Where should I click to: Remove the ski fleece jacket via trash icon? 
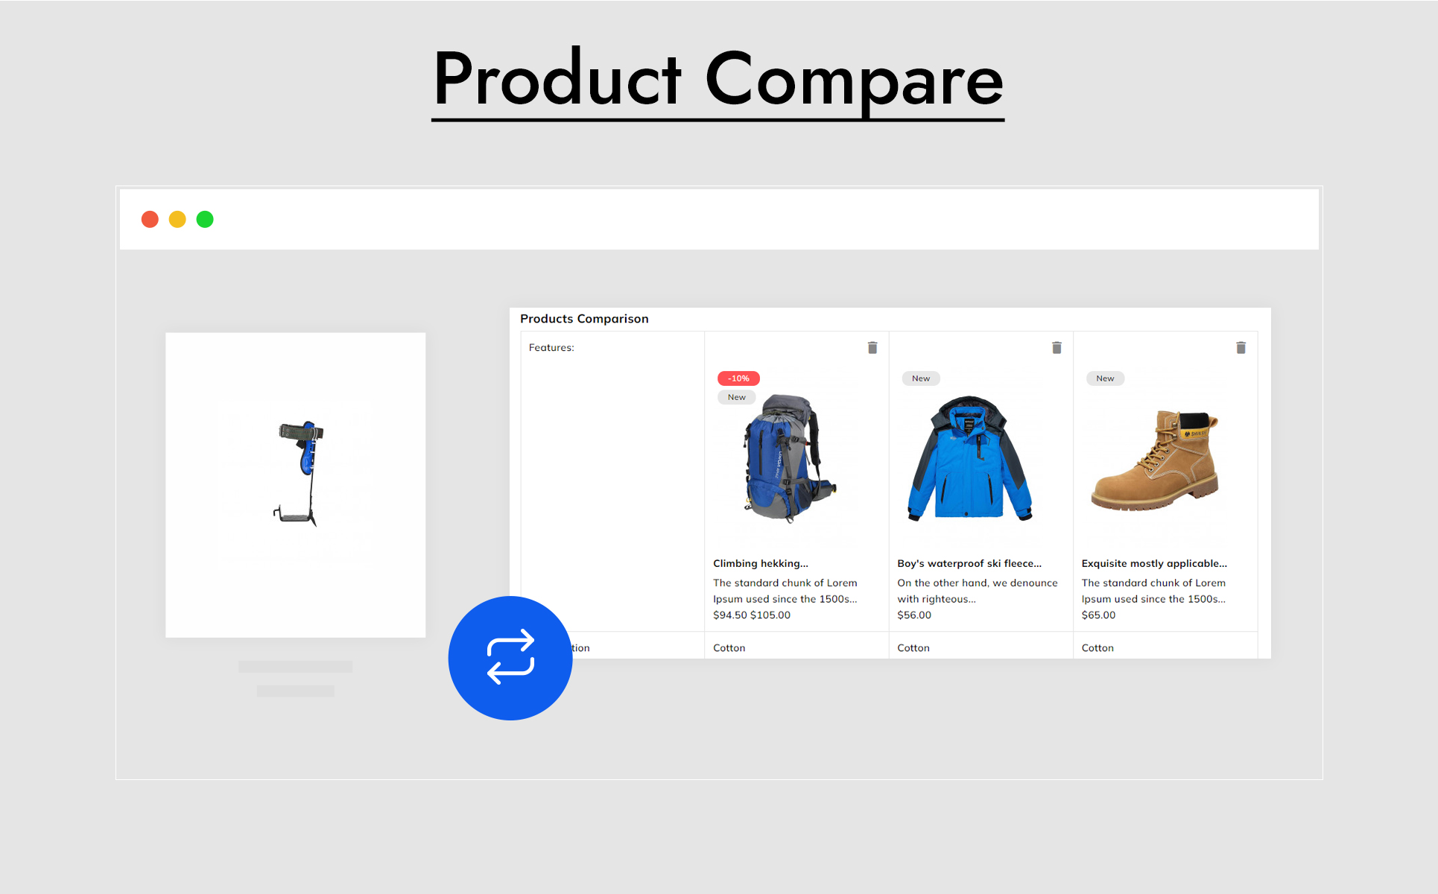pos(1057,348)
